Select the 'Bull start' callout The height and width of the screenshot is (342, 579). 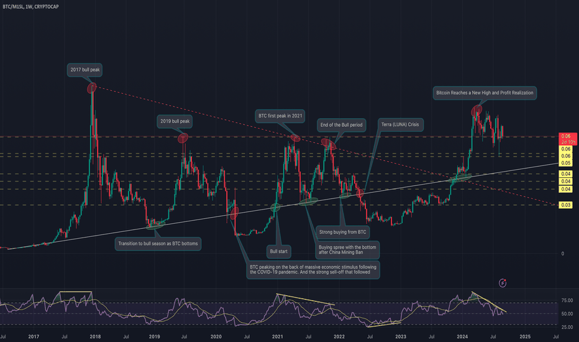coord(278,251)
